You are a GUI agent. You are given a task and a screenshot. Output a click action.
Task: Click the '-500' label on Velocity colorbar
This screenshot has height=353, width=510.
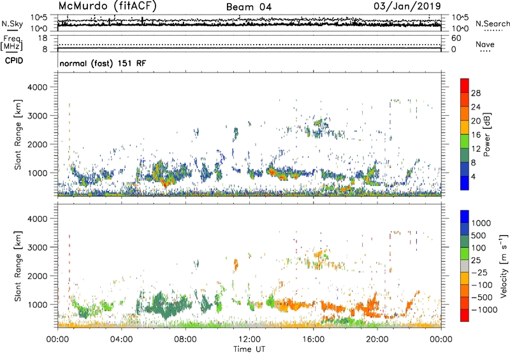tap(482, 298)
